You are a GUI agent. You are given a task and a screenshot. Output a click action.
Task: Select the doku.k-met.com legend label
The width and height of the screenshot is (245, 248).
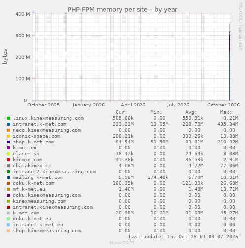[34, 183]
